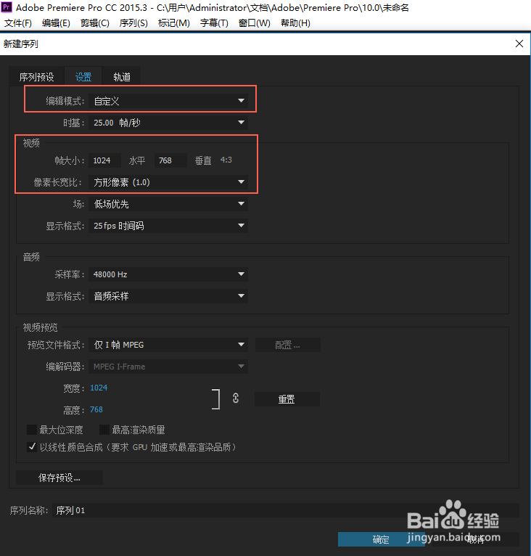Screen dimensions: 531x556
Task: Click the Premiere Pro app icon in title bar
Action: (x=7, y=7)
